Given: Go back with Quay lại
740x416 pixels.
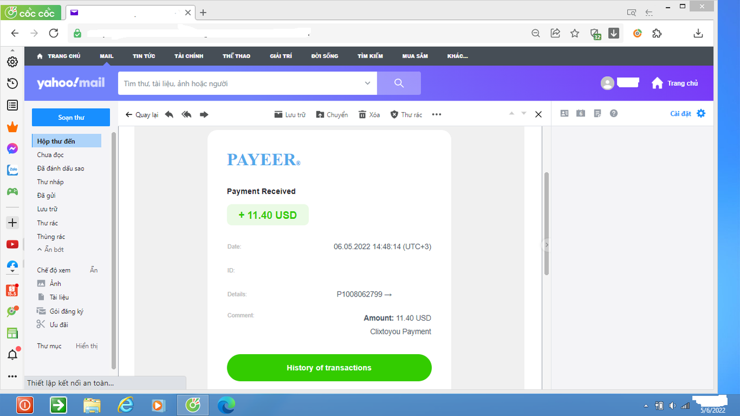Looking at the screenshot, I should point(142,114).
